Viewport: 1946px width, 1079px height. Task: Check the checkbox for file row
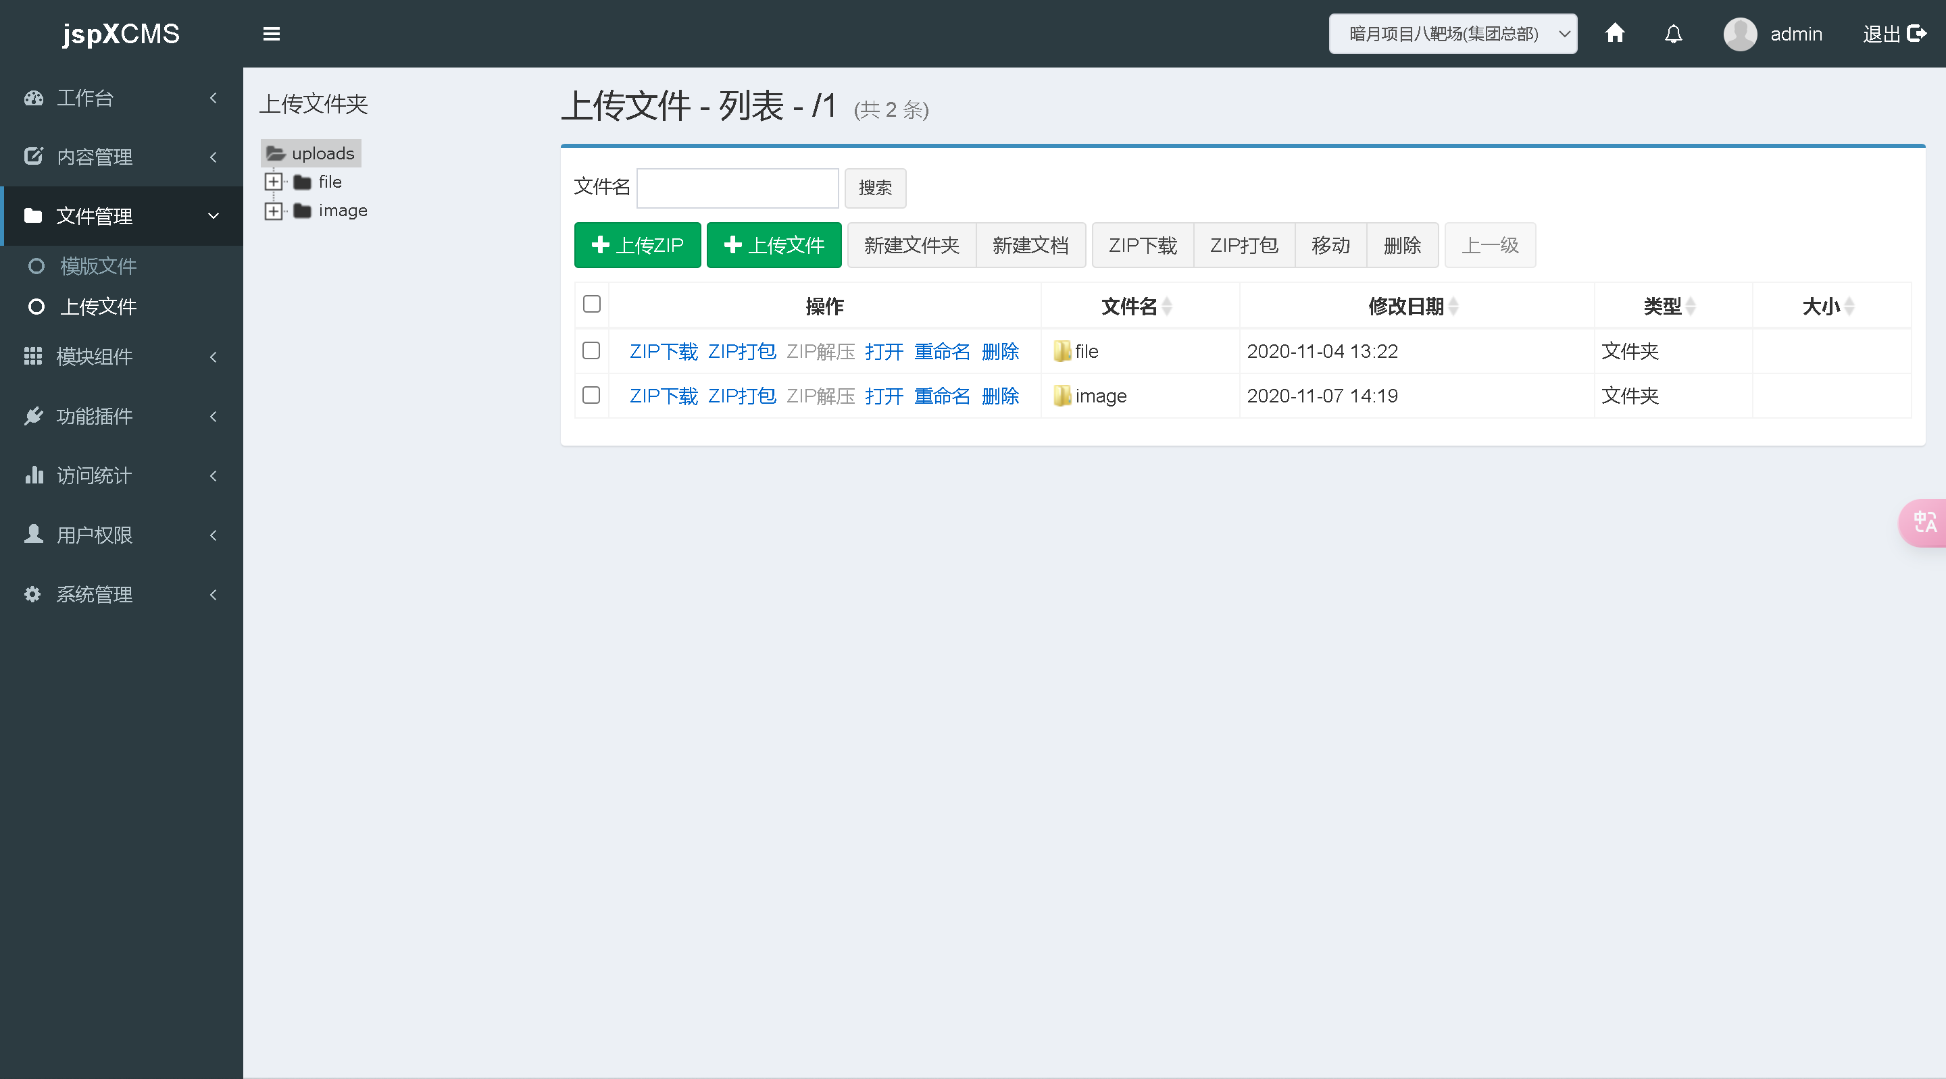coord(591,350)
